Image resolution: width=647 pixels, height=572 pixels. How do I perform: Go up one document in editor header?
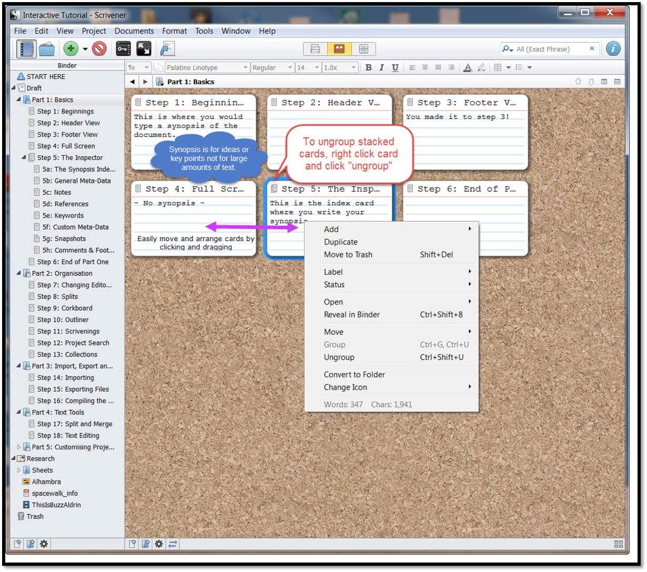(x=579, y=82)
